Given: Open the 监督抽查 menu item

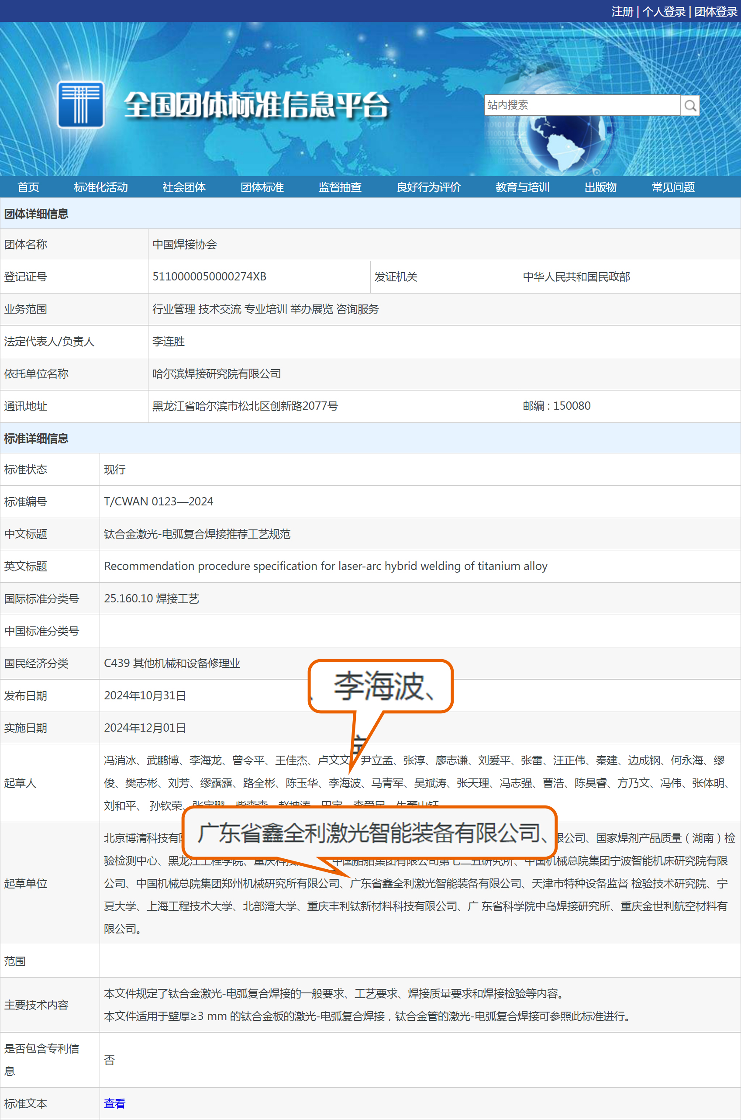Looking at the screenshot, I should pyautogui.click(x=340, y=187).
